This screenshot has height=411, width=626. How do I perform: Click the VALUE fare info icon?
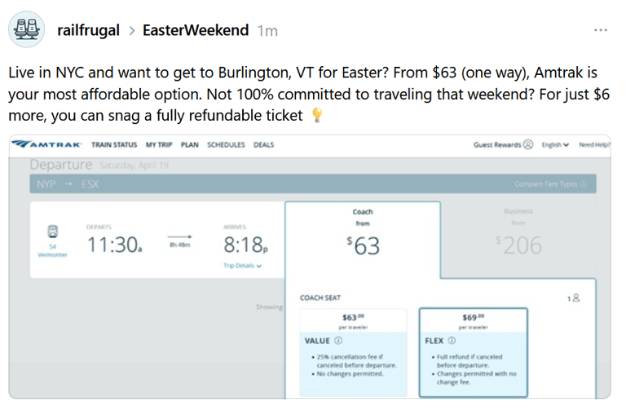[338, 341]
